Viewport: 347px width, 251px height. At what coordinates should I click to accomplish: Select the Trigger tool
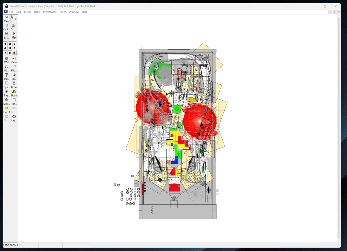click(x=6, y=93)
